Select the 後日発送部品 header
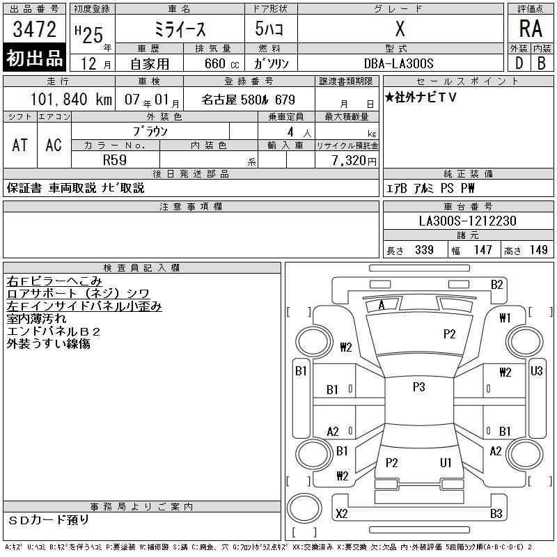Image resolution: width=557 pixels, height=557 pixels. pos(191,173)
